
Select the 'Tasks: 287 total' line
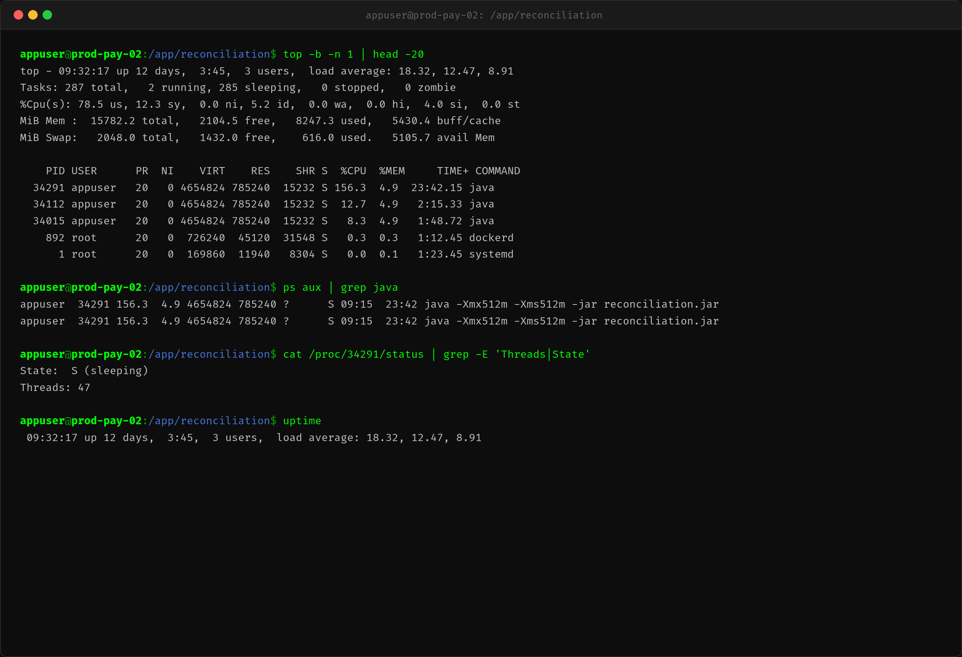click(x=238, y=88)
